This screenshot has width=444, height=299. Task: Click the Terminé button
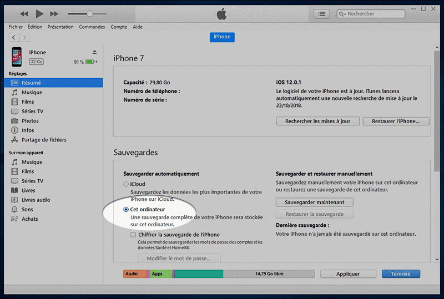[x=401, y=274]
